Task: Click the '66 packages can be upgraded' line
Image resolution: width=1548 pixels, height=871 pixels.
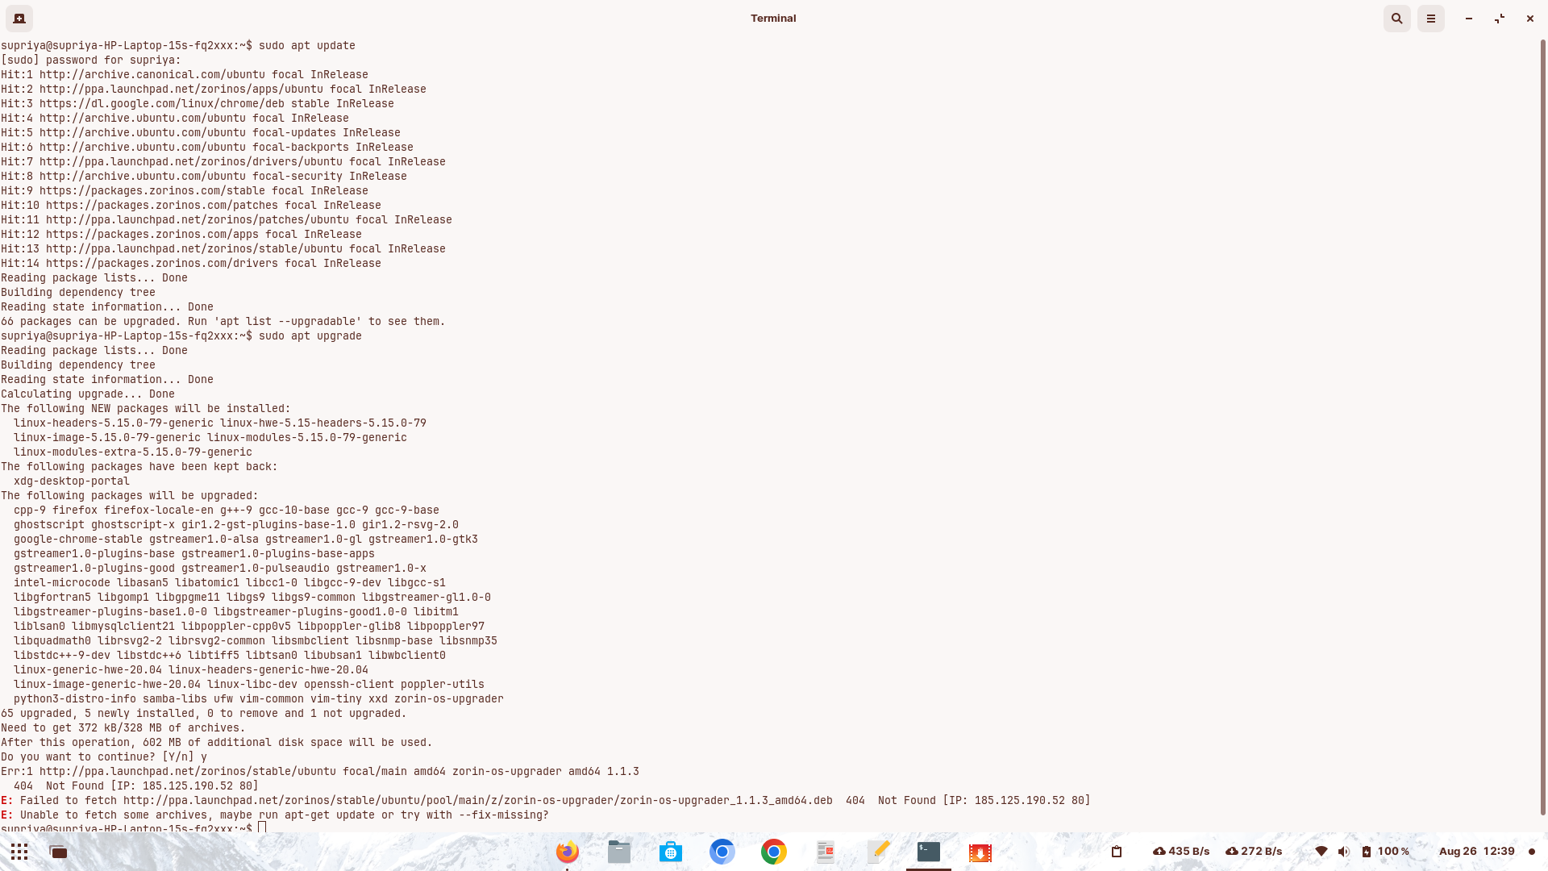Action: [x=223, y=322]
